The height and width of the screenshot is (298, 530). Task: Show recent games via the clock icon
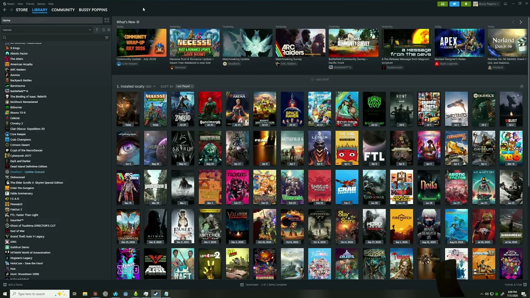point(104,30)
